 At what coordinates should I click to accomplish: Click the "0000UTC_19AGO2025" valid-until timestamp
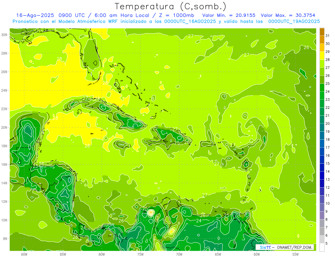(x=294, y=21)
